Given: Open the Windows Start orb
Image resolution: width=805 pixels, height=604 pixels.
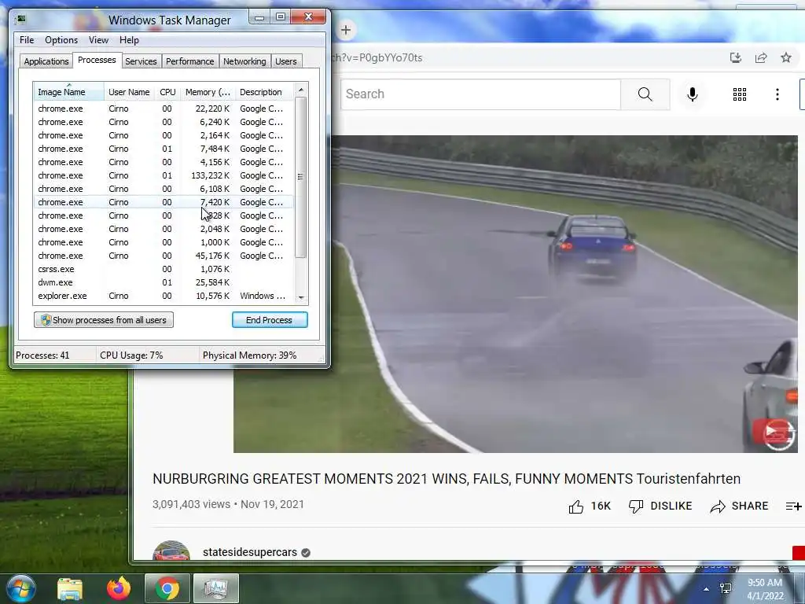Looking at the screenshot, I should [x=21, y=588].
